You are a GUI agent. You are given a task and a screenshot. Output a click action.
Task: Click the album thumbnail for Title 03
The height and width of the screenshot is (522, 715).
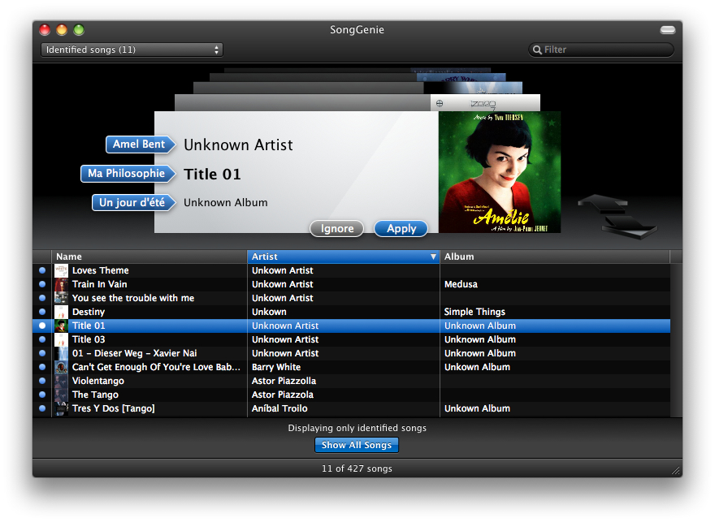coord(61,339)
